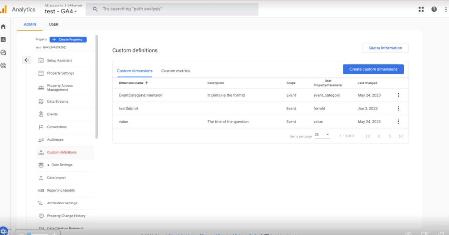Viewport: 449px width, 235px height.
Task: Click the Audiences icon
Action: pyautogui.click(x=41, y=140)
